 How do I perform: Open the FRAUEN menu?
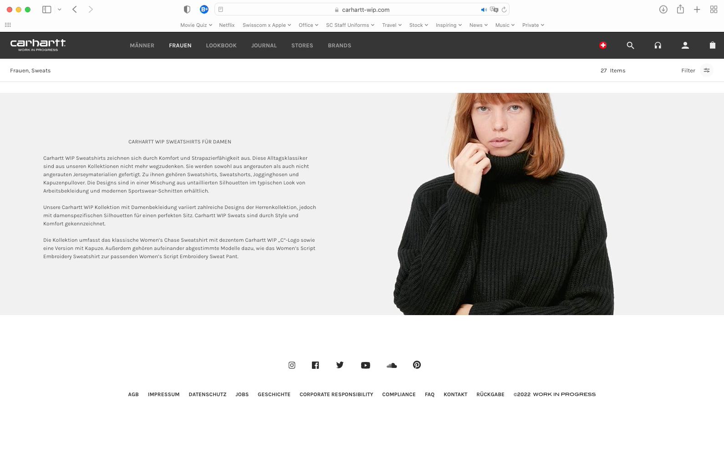180,46
